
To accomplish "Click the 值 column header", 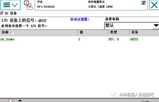I will pos(93,33).
